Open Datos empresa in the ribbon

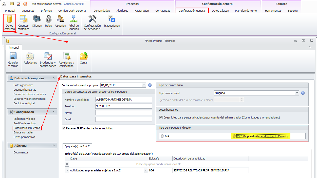pyautogui.click(x=10, y=23)
